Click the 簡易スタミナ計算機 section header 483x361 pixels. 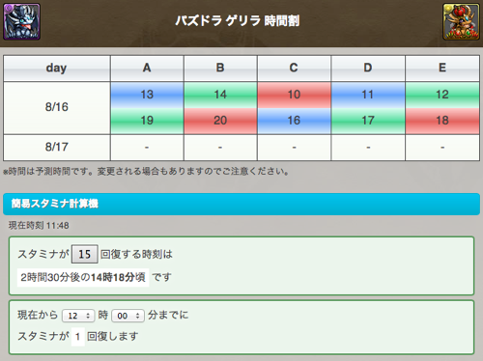pyautogui.click(x=241, y=204)
